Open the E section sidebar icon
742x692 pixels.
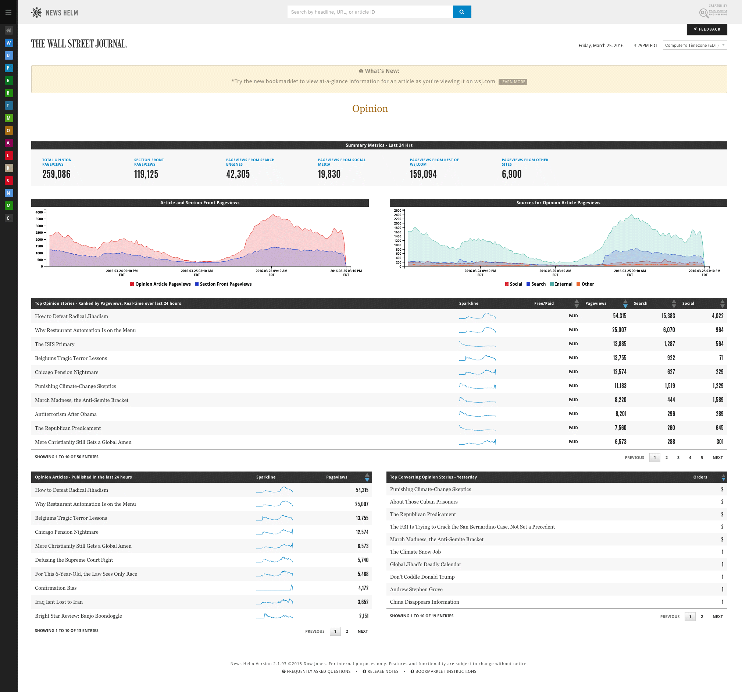[x=8, y=80]
